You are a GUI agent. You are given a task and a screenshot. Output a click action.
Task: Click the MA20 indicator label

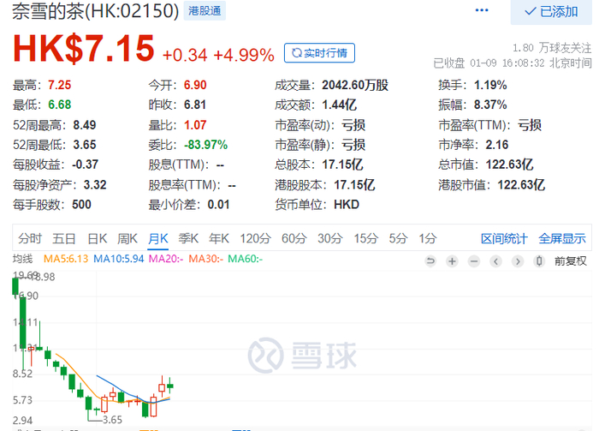tap(166, 259)
